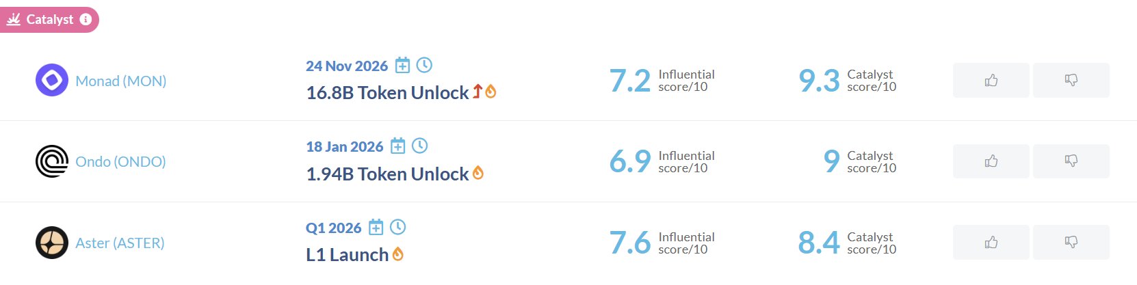Open clock icon for Ondo event
The image size is (1137, 285).
420,146
